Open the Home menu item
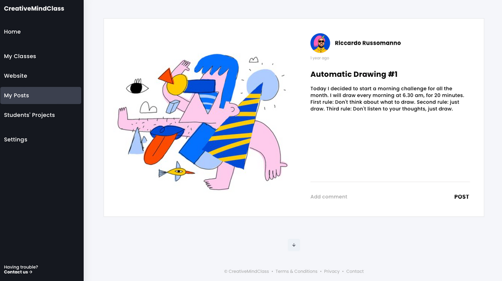This screenshot has width=502, height=281. click(12, 32)
